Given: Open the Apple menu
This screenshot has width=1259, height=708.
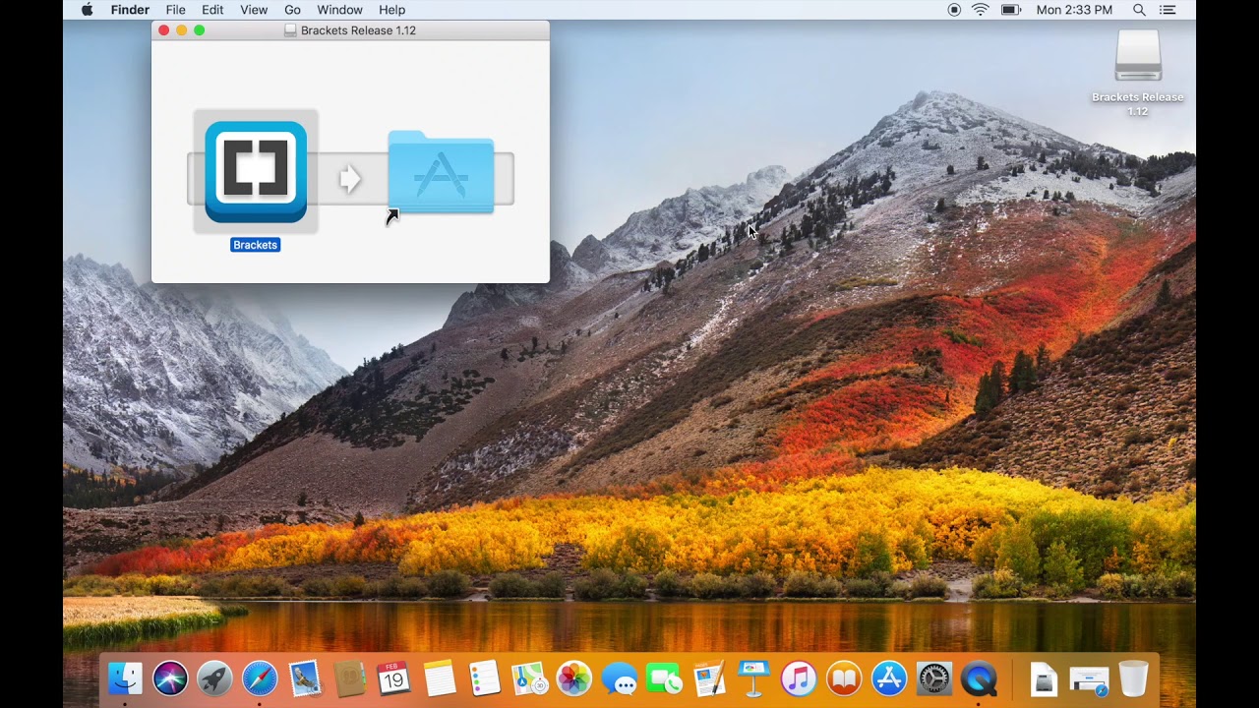Looking at the screenshot, I should pos(87,10).
